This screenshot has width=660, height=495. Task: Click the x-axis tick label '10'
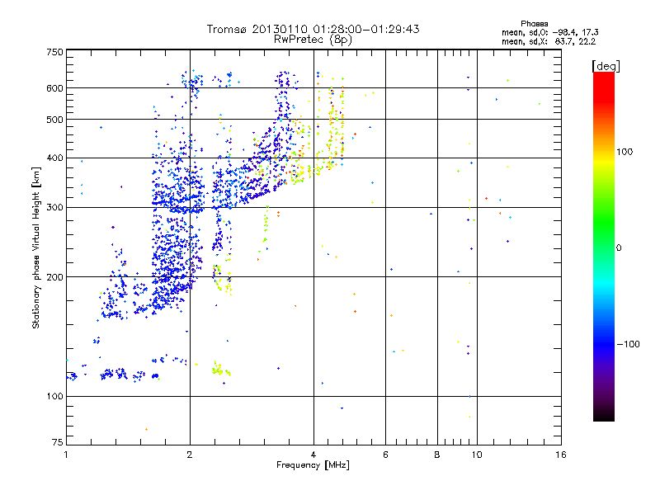[477, 455]
